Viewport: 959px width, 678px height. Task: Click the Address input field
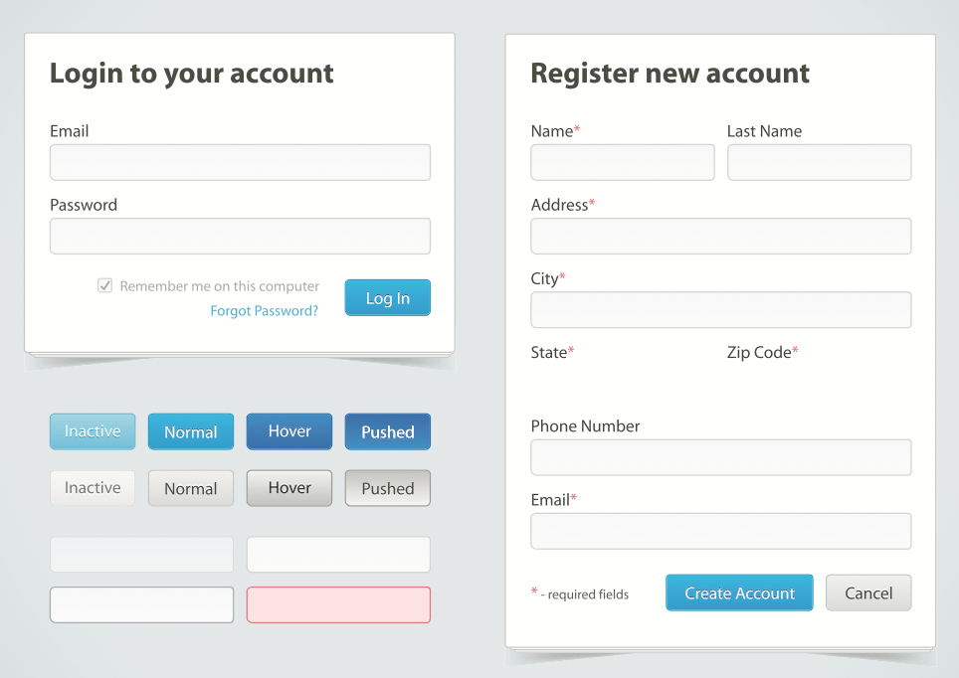coord(720,237)
